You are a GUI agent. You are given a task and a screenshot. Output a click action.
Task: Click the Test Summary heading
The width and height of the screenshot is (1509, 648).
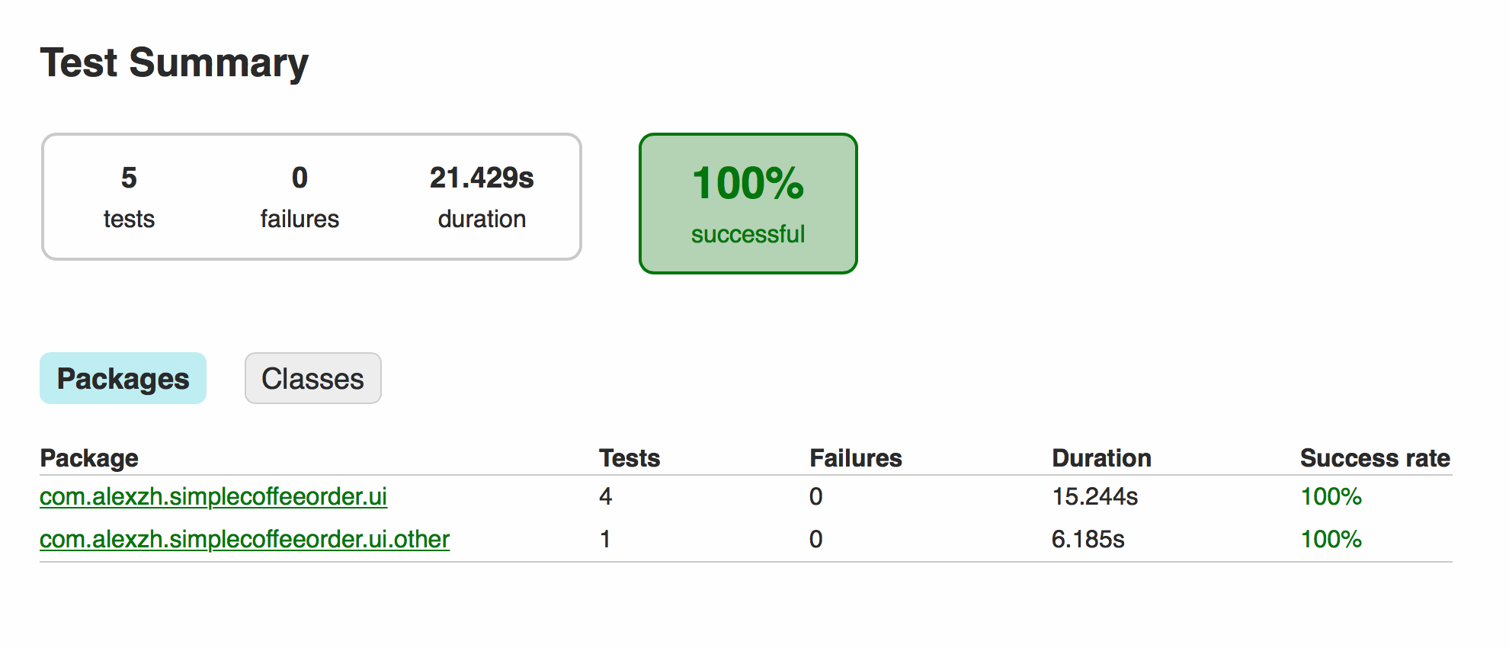click(175, 63)
